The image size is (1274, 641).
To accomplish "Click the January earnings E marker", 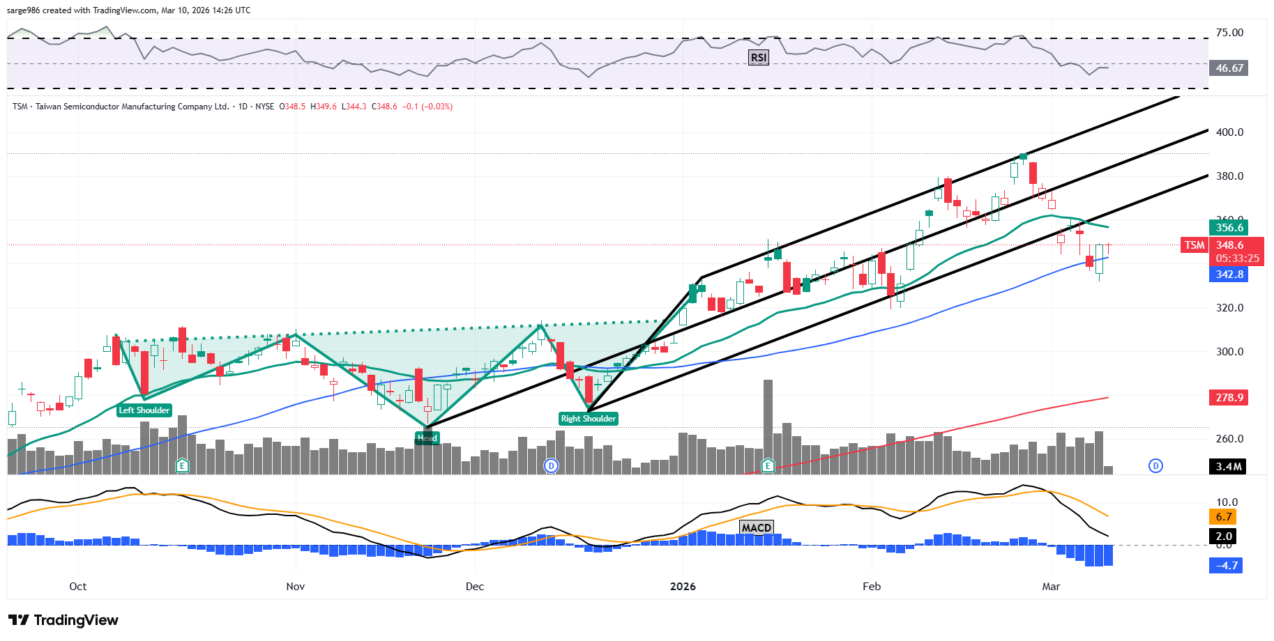I will 768,465.
